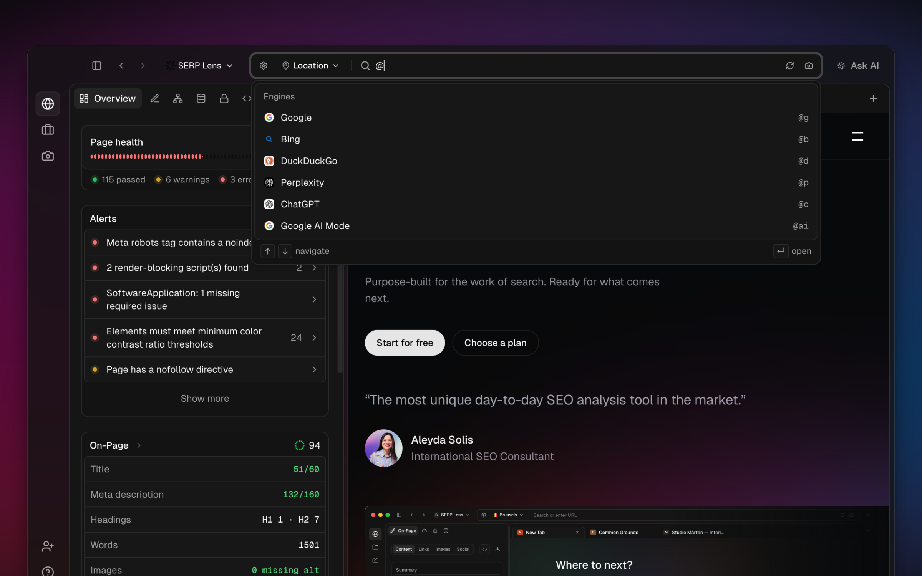Select Google AI Mode engine

pyautogui.click(x=536, y=226)
